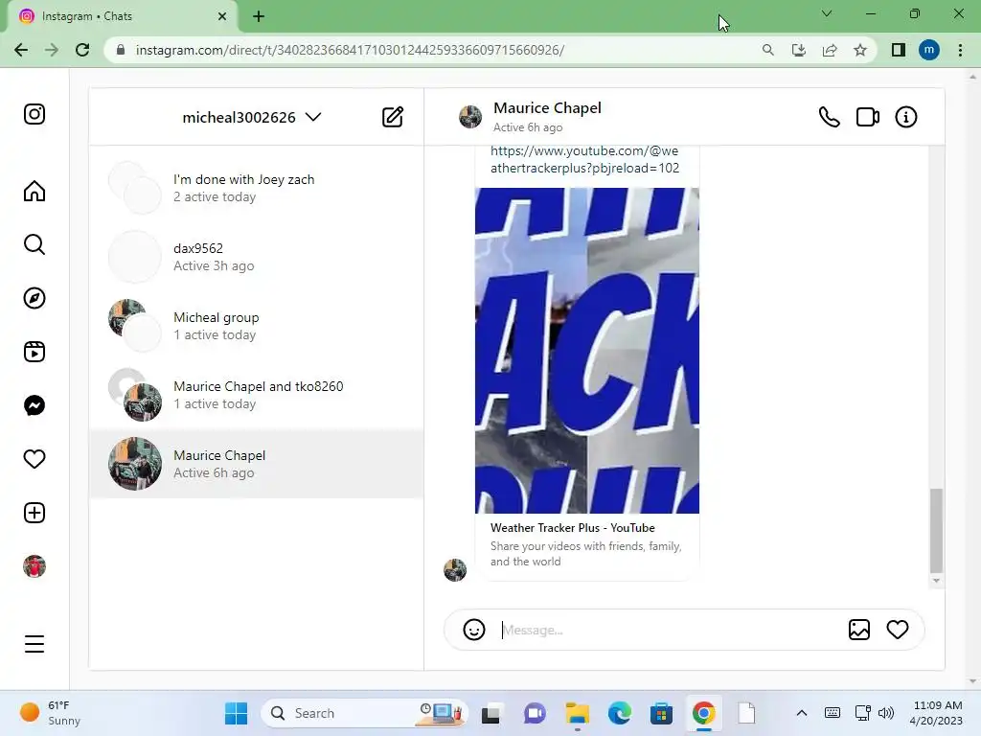Click the browser address bar URL
The width and height of the screenshot is (981, 736).
click(x=351, y=50)
